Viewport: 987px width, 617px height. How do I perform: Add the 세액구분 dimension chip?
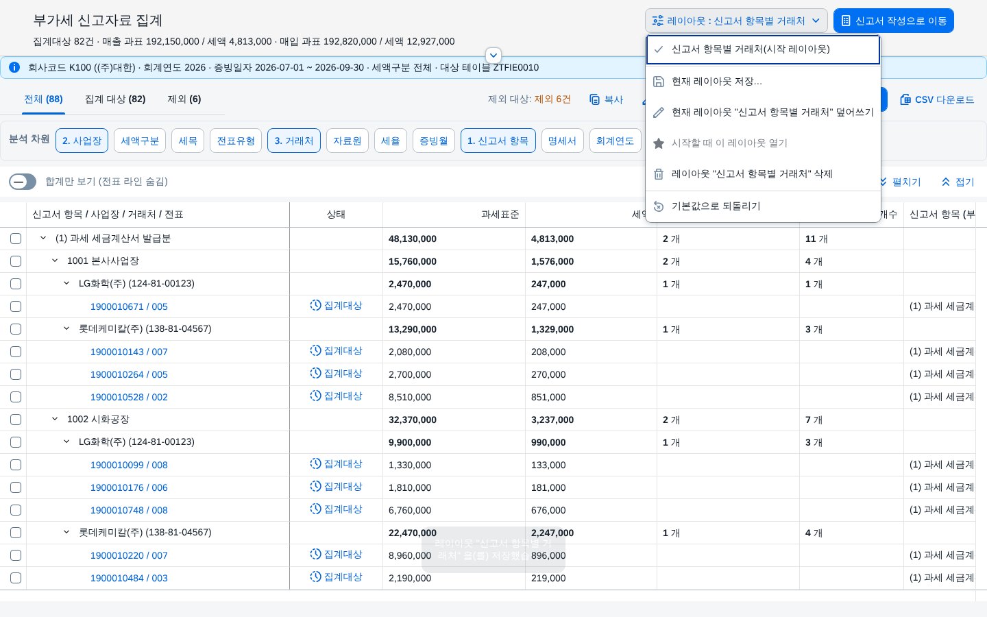click(x=140, y=141)
